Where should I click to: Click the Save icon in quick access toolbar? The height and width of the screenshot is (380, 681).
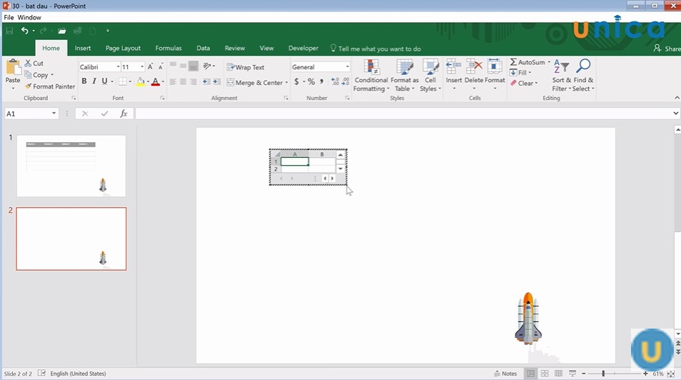pyautogui.click(x=9, y=31)
